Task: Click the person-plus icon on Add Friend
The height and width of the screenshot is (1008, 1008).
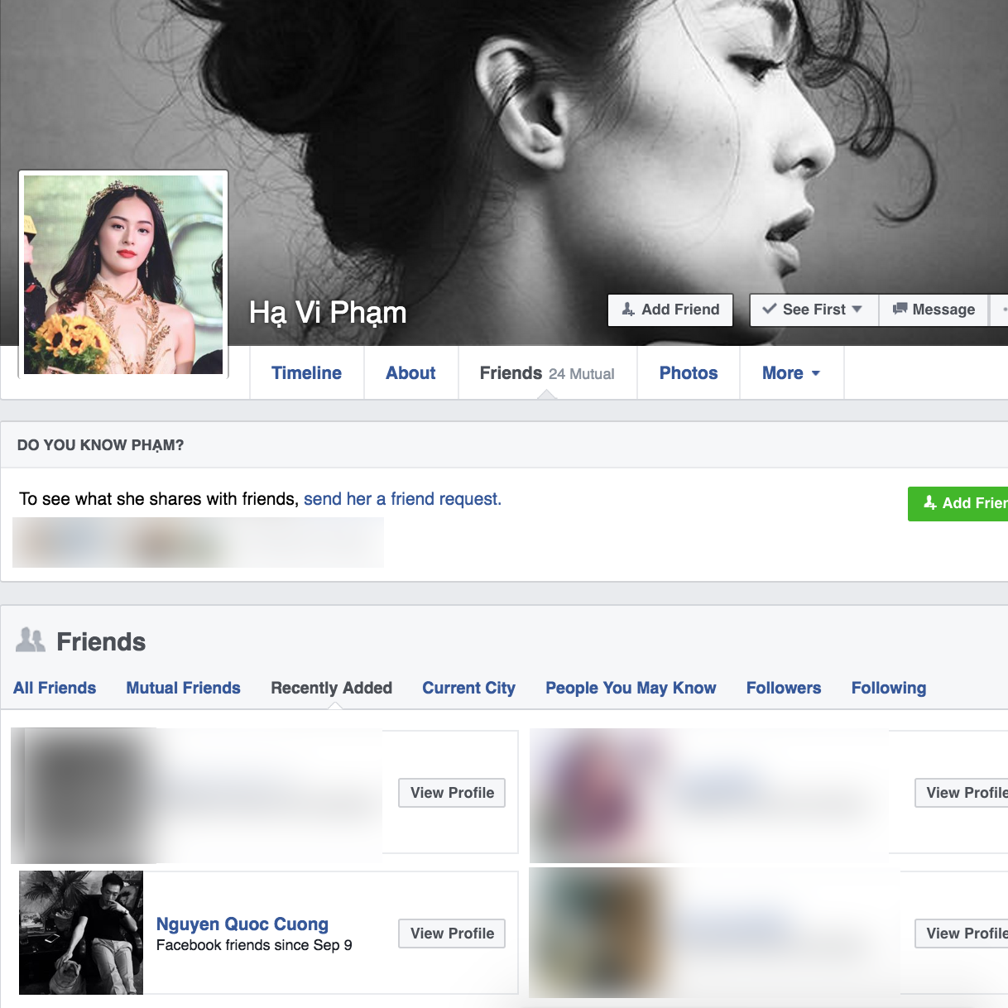Action: coord(628,309)
